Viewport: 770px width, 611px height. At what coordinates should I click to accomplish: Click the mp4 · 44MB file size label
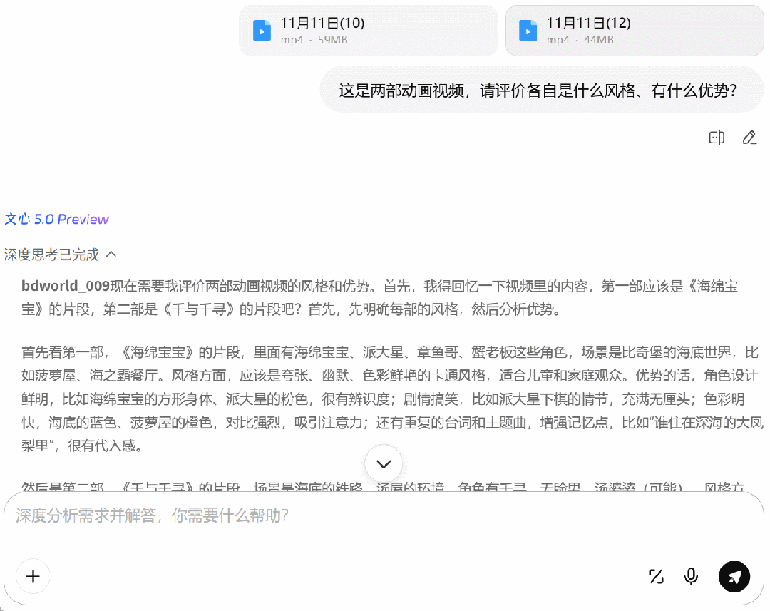pyautogui.click(x=580, y=41)
